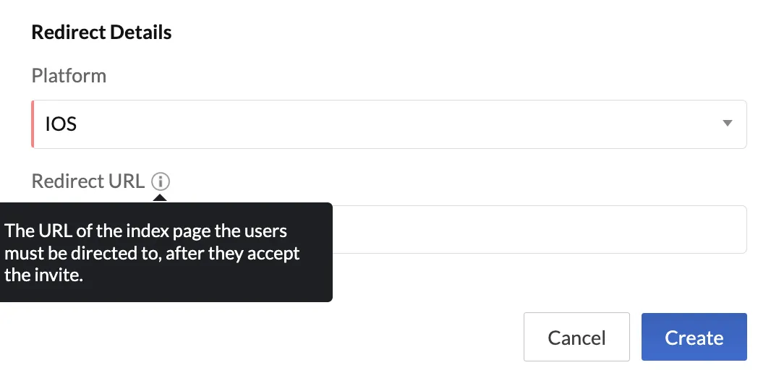
Task: Click the Redirect Details heading
Action: coord(101,33)
